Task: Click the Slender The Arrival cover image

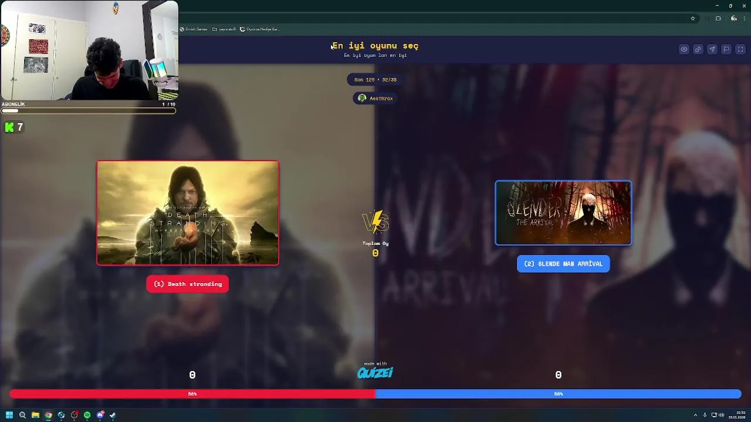Action: coord(563,213)
